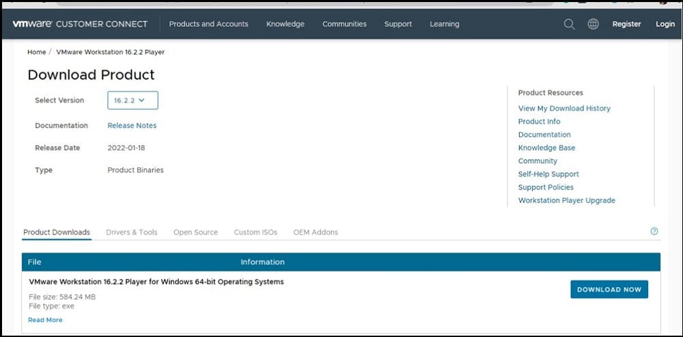Go to Home breadcrumb
The image size is (683, 337).
37,52
